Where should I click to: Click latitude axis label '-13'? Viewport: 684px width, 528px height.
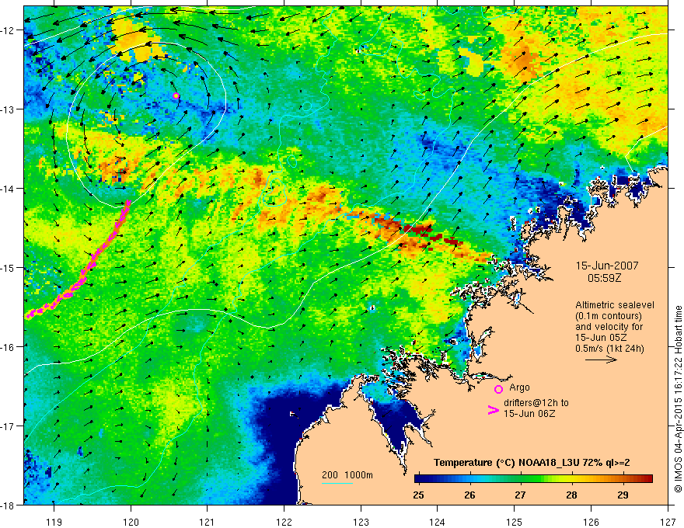(x=8, y=109)
